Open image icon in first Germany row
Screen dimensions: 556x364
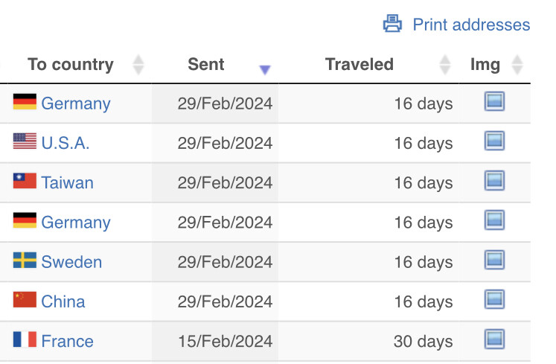494,101
